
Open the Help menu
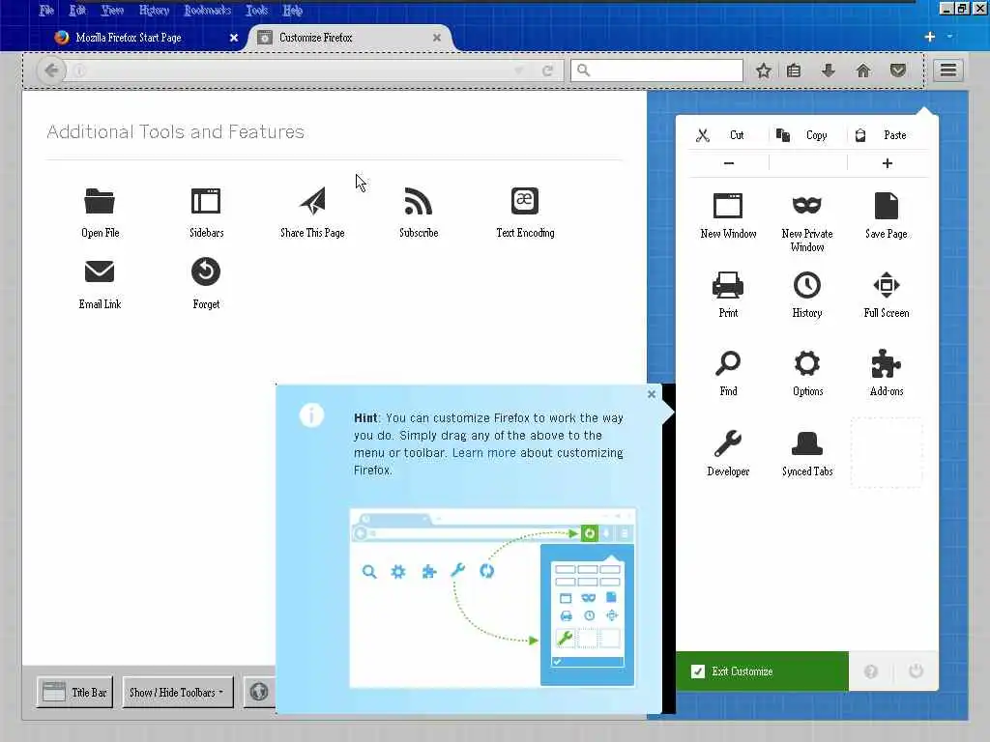point(292,10)
